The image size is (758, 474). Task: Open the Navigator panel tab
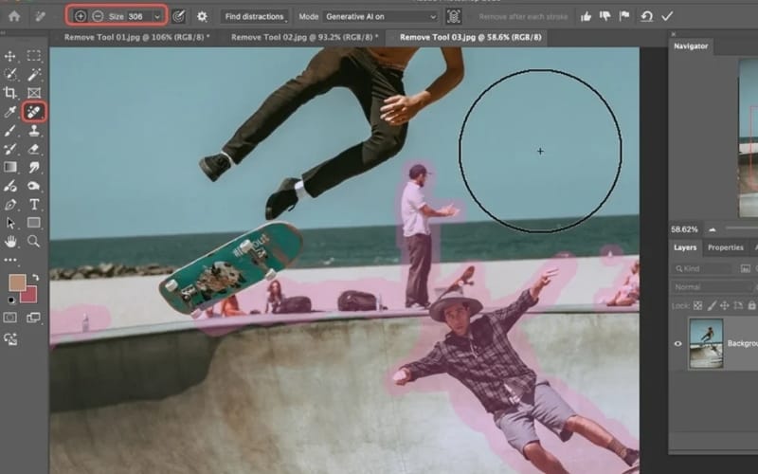pyautogui.click(x=691, y=46)
